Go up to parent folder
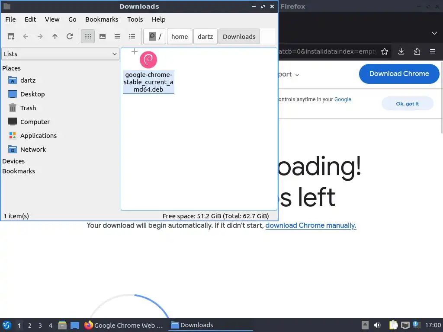Image resolution: width=443 pixels, height=332 pixels. pyautogui.click(x=55, y=36)
